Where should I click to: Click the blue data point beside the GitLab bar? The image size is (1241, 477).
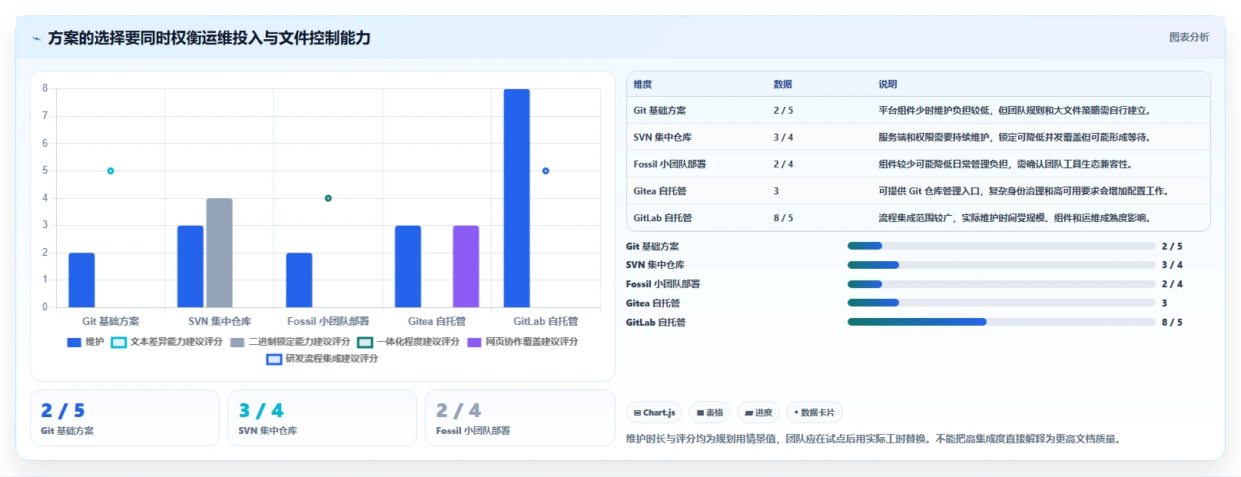click(x=546, y=171)
